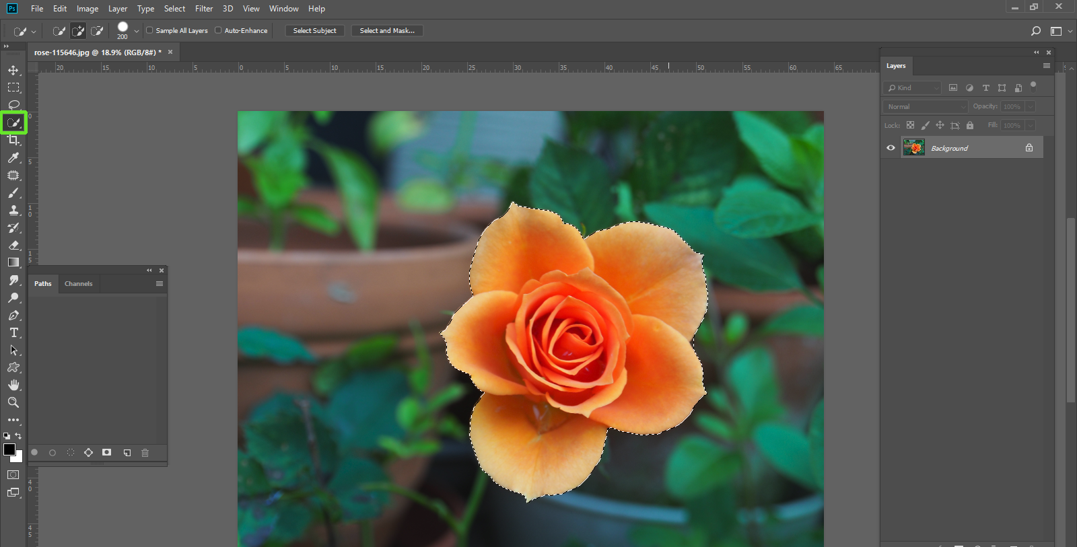Select the Brush tool
Screen dimensions: 1077x547
13,192
